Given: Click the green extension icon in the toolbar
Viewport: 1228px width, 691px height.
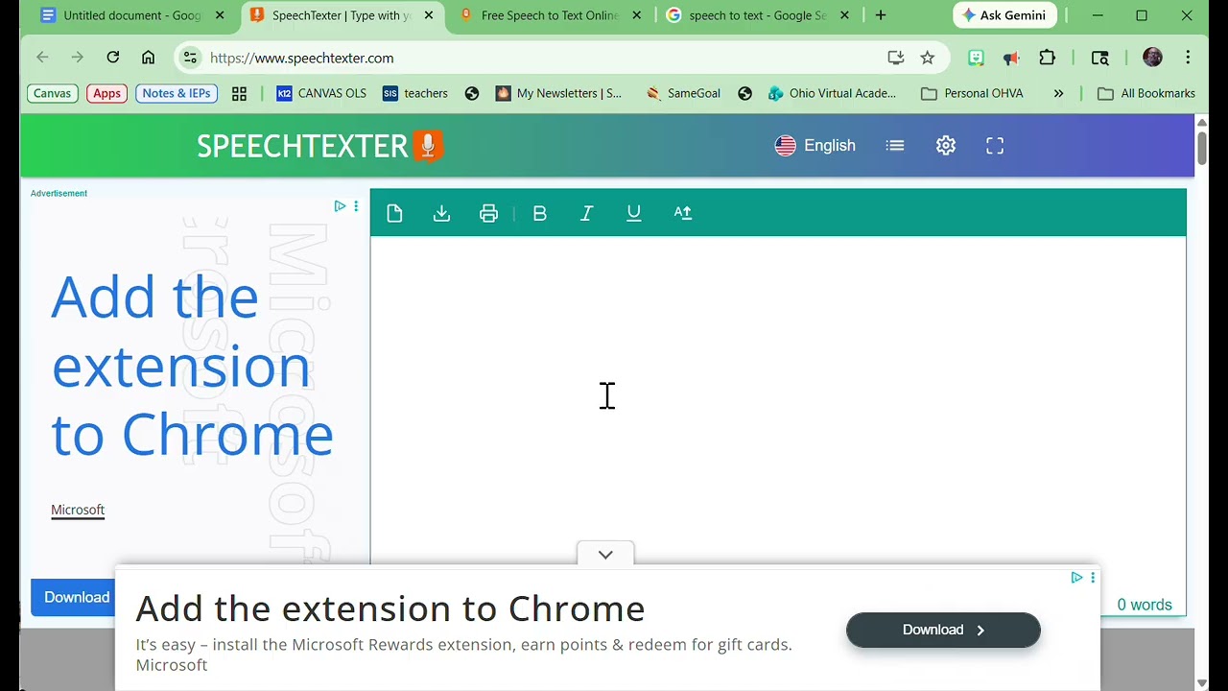Looking at the screenshot, I should [x=976, y=58].
